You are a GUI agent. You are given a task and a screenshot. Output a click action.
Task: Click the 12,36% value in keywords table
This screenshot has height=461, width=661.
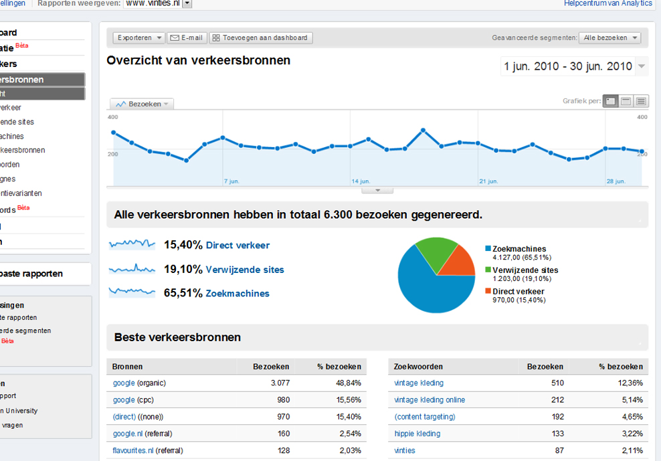pos(630,383)
